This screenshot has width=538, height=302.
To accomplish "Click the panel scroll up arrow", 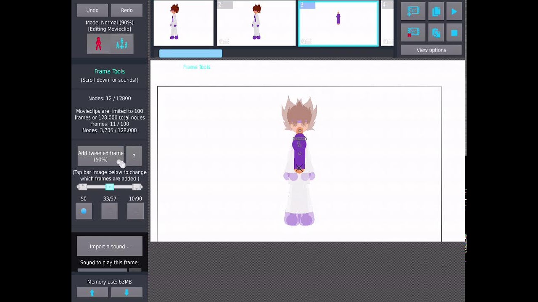I will click(x=92, y=292).
